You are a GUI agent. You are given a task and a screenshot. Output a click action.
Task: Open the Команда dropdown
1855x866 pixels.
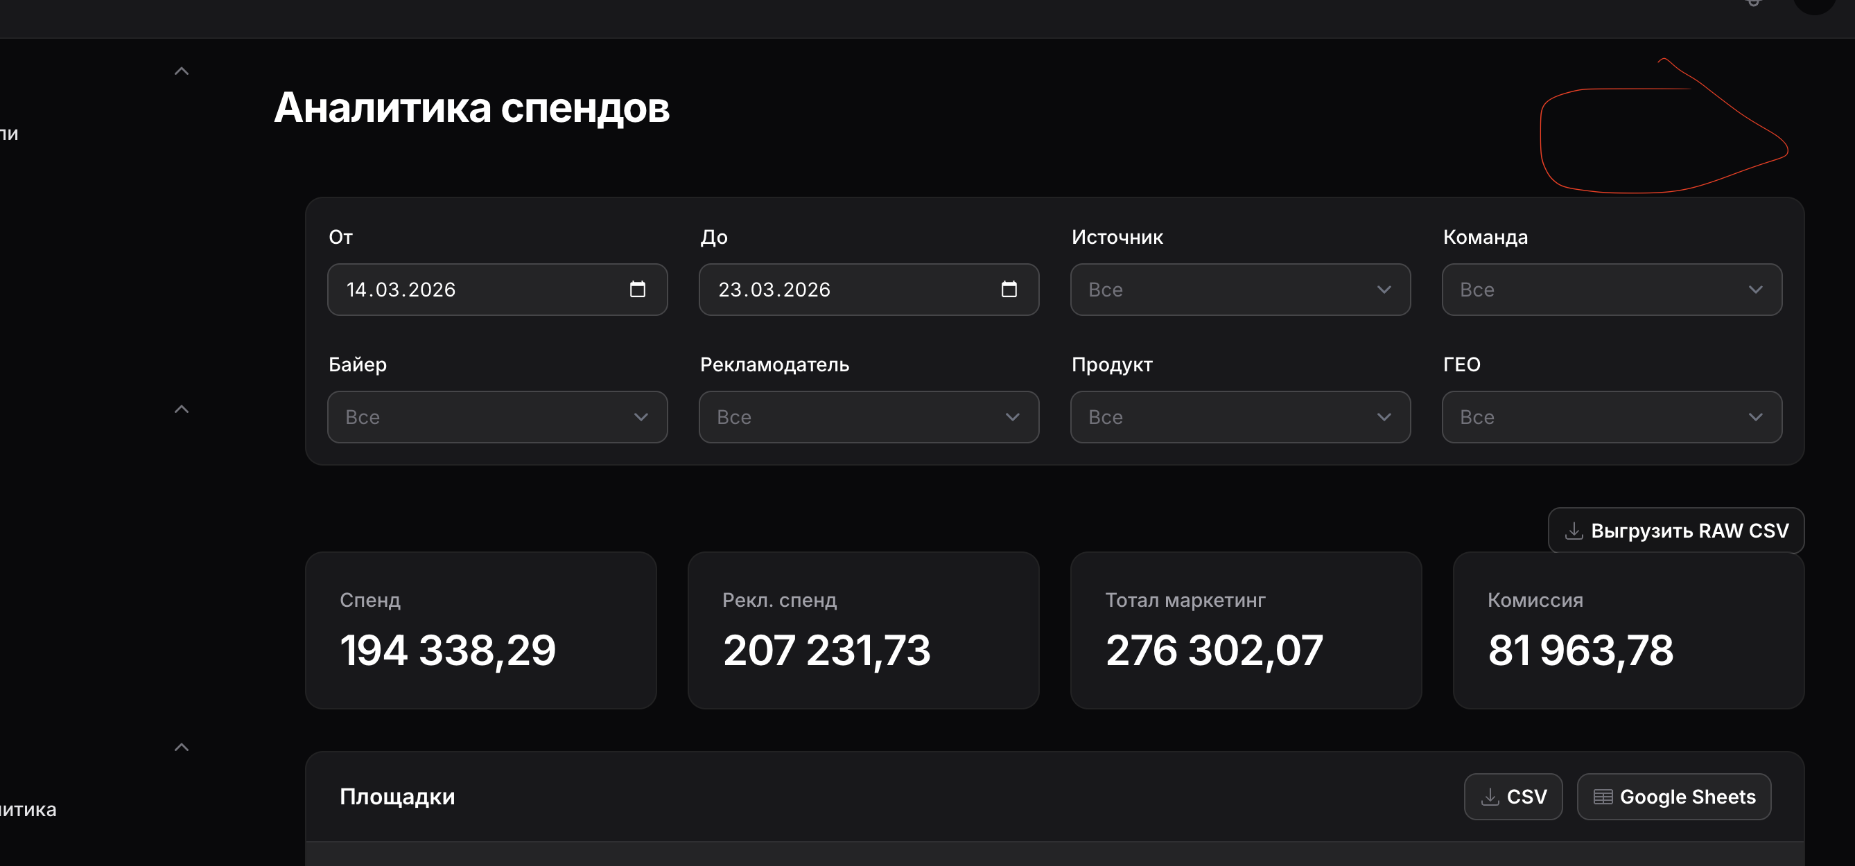pyautogui.click(x=1612, y=290)
